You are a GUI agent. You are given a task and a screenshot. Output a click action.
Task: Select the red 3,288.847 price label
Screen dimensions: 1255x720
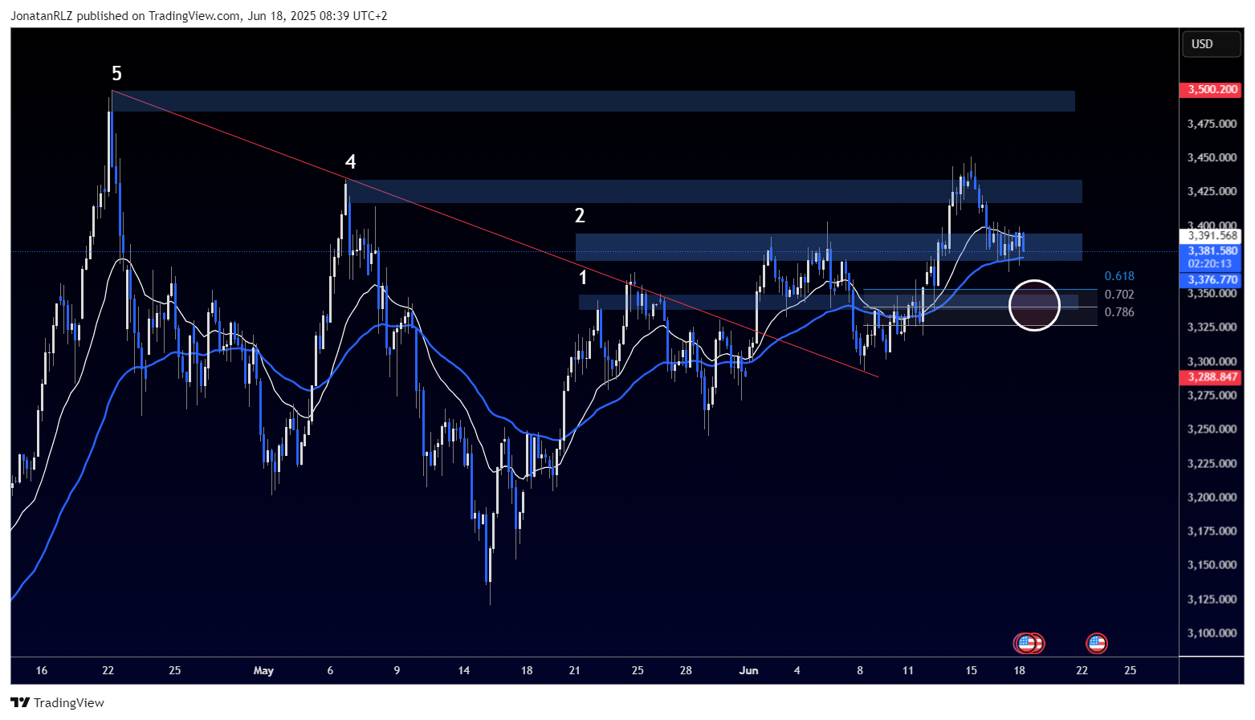click(1211, 376)
